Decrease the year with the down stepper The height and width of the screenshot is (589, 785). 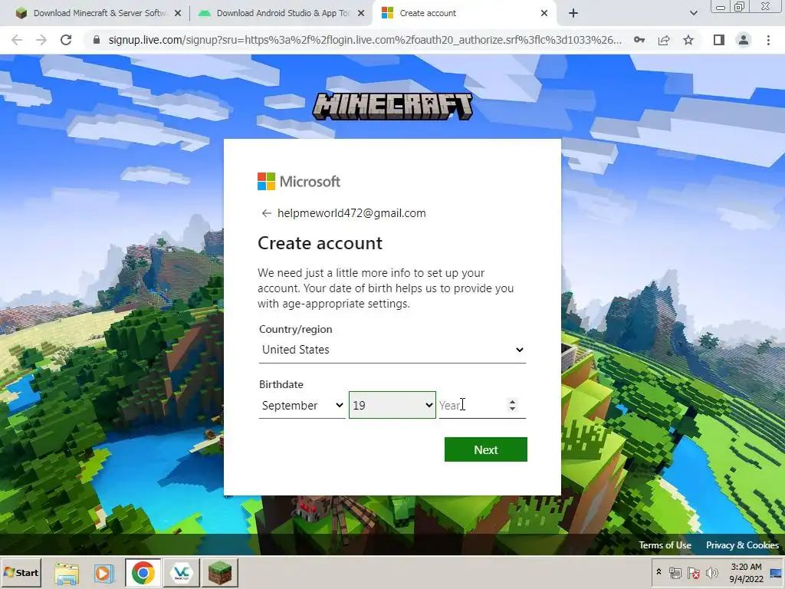(x=512, y=409)
